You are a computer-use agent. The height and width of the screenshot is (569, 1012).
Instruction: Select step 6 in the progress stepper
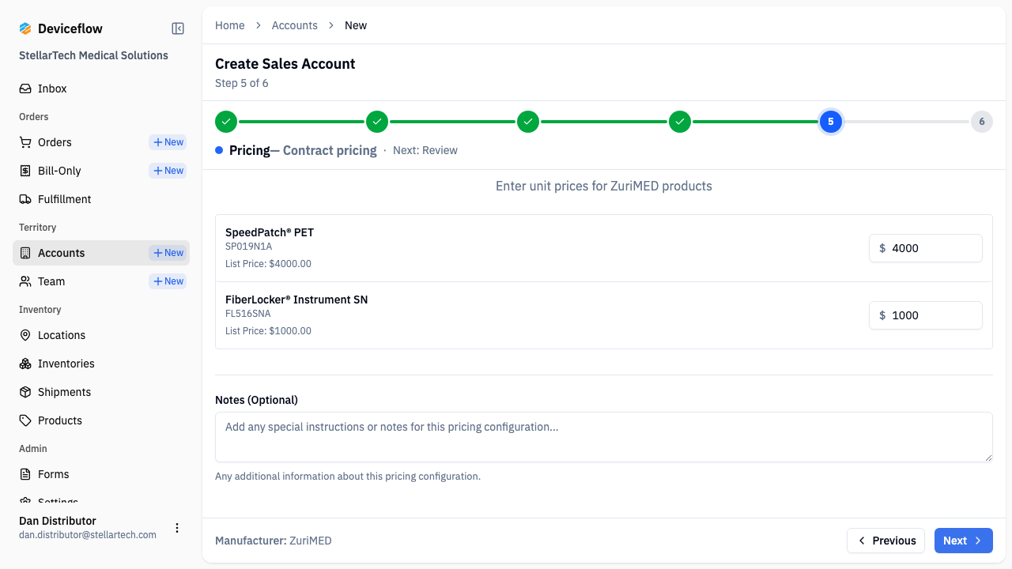[982, 121]
